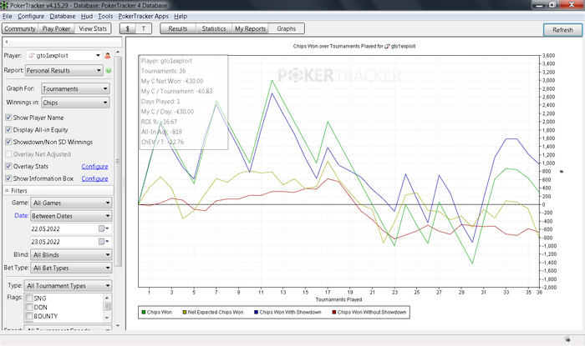Click the sidebar vertical scrollbar
The image size is (585, 346).
point(118,161)
